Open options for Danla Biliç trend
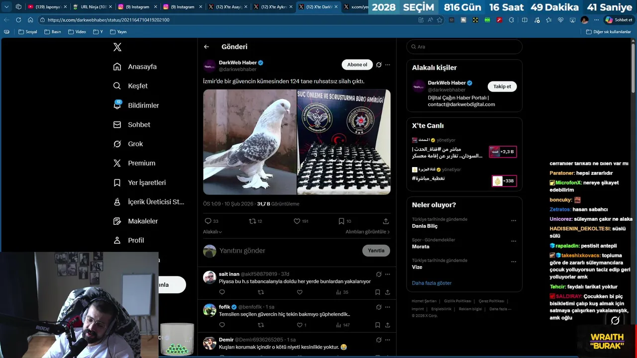The image size is (637, 358). pos(514,221)
